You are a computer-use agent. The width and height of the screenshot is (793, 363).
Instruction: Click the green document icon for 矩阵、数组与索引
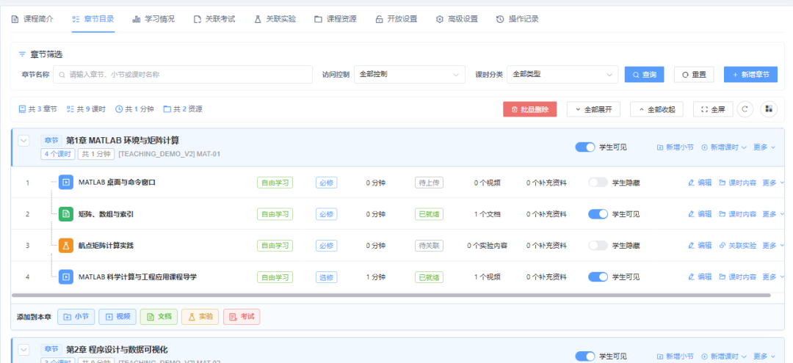click(66, 214)
